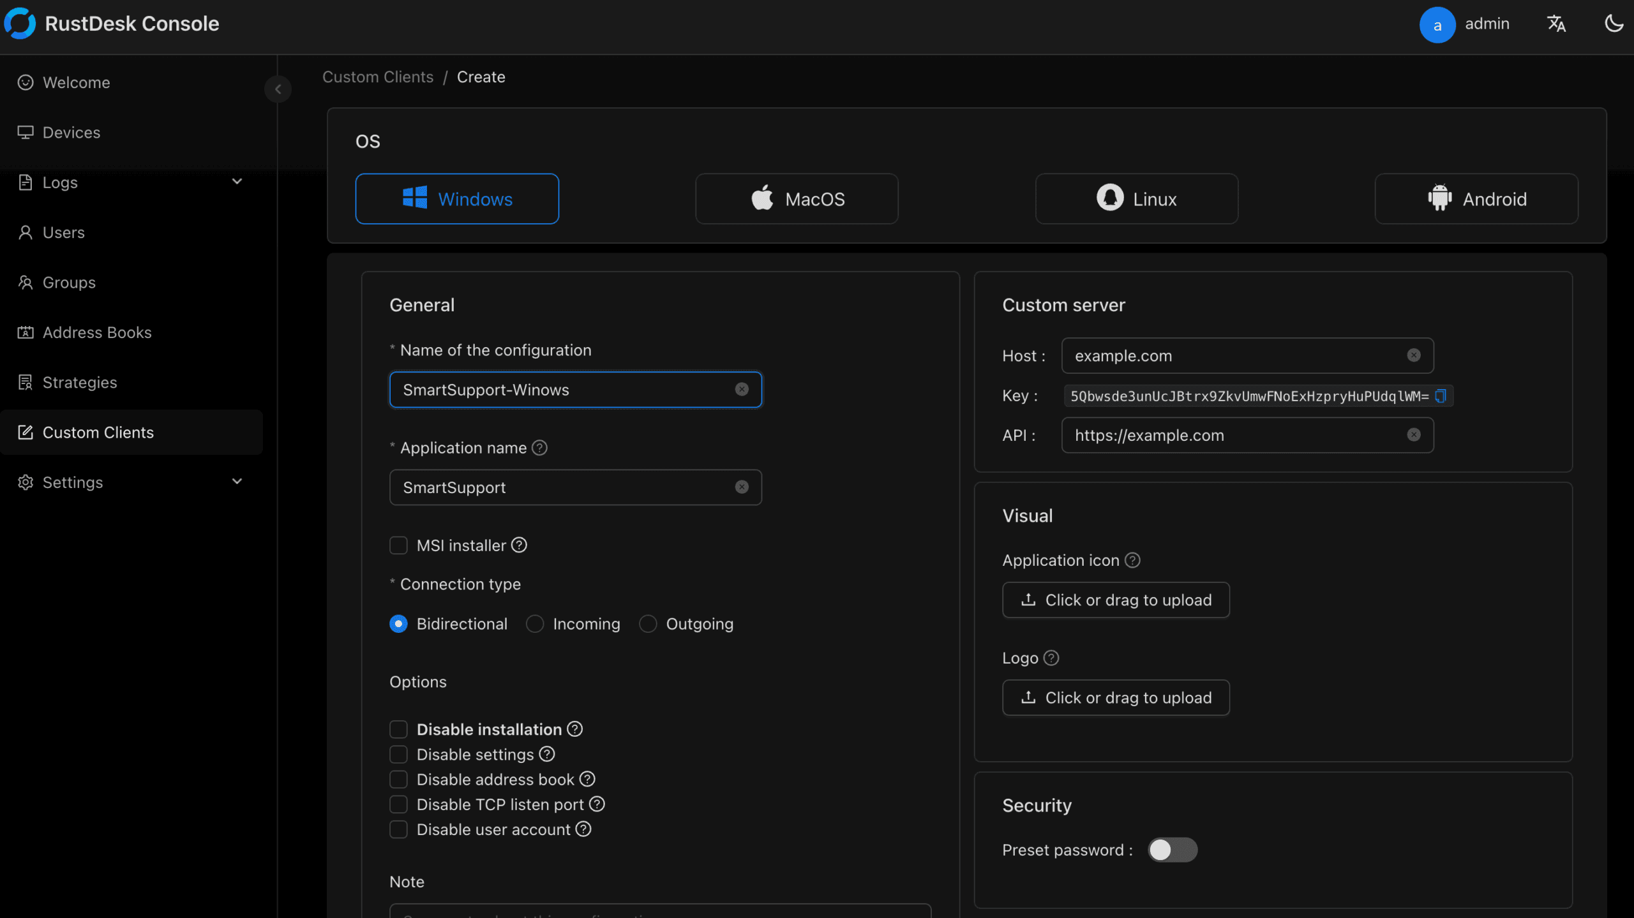The image size is (1634, 918).
Task: Open the Application name help tooltip
Action: [x=539, y=447]
